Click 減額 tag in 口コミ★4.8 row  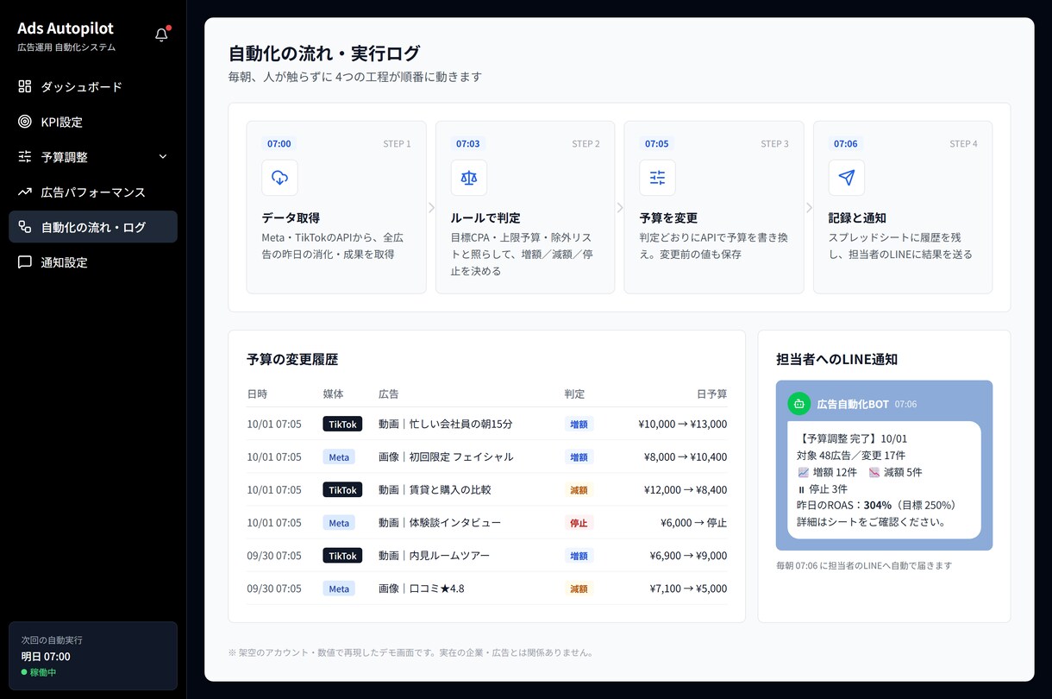point(579,589)
